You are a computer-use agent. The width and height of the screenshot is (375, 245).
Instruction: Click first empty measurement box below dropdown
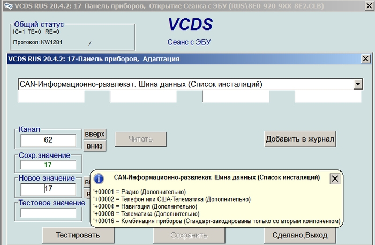[51, 96]
